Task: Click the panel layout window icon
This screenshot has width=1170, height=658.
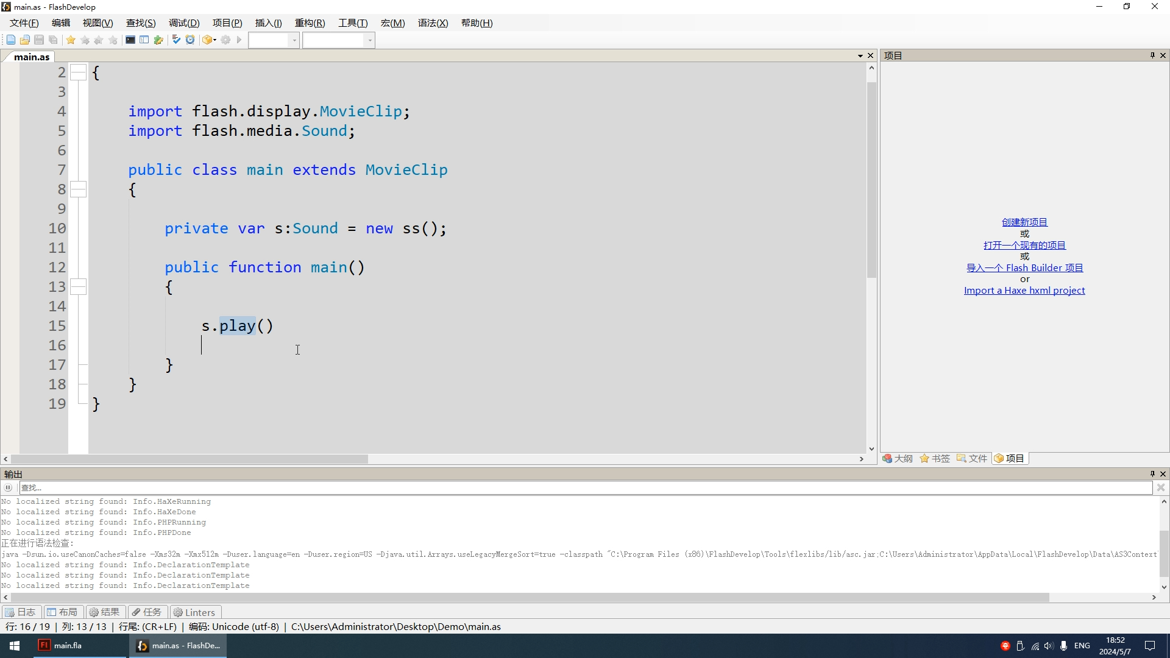Action: click(144, 40)
